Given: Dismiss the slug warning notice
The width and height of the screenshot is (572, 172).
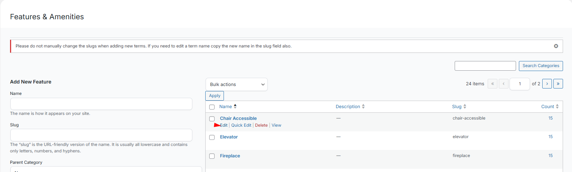Looking at the screenshot, I should click(556, 46).
